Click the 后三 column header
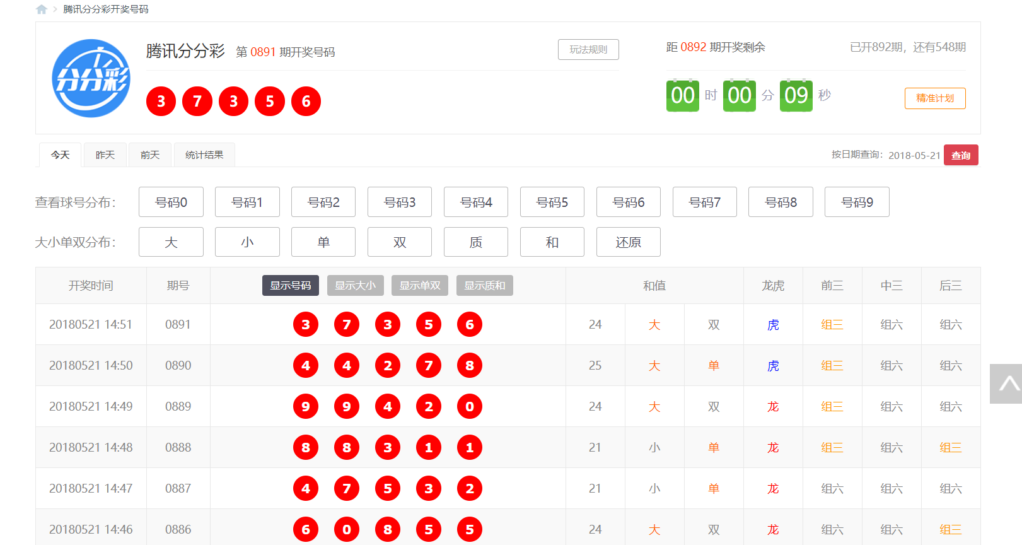Viewport: 1022px width, 545px height. (x=951, y=286)
